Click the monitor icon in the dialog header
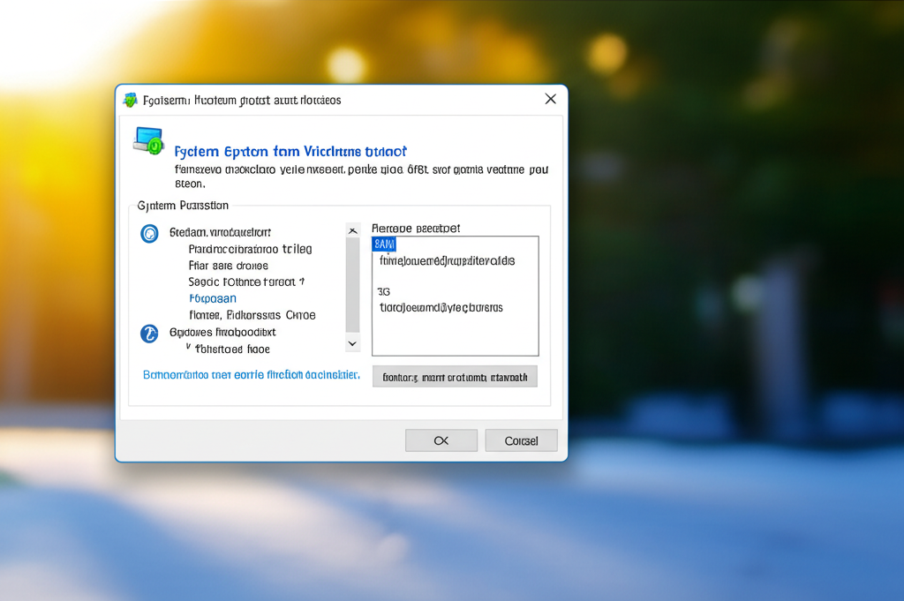This screenshot has width=904, height=601. click(148, 140)
